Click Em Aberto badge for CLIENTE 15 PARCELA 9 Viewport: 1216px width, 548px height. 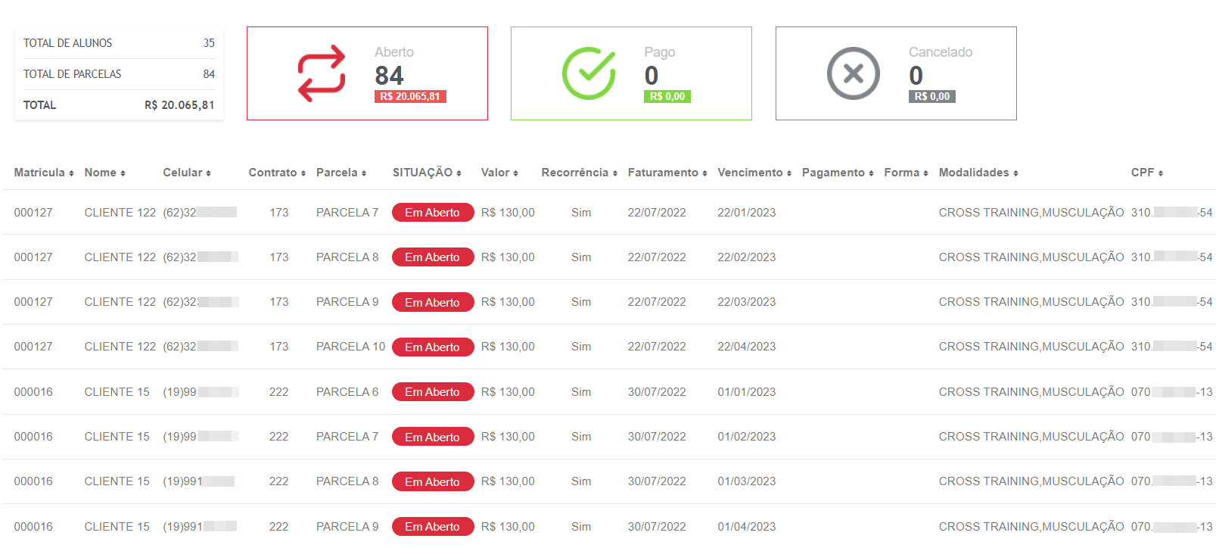tap(433, 526)
